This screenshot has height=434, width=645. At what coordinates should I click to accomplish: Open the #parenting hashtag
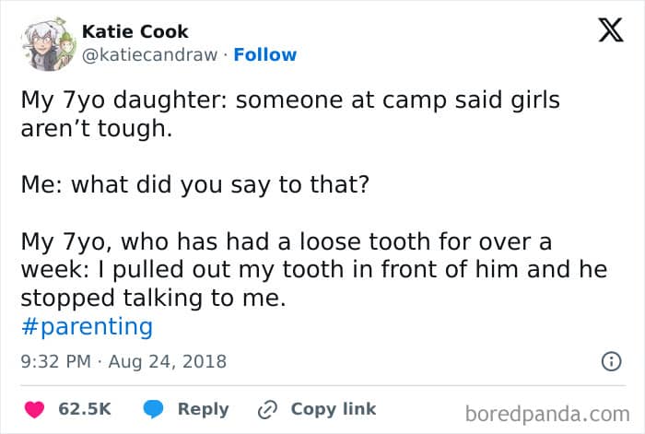click(87, 326)
